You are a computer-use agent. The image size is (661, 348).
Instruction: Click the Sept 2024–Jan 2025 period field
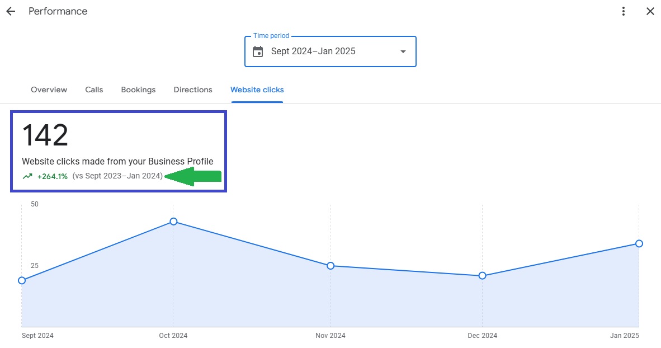pos(330,51)
